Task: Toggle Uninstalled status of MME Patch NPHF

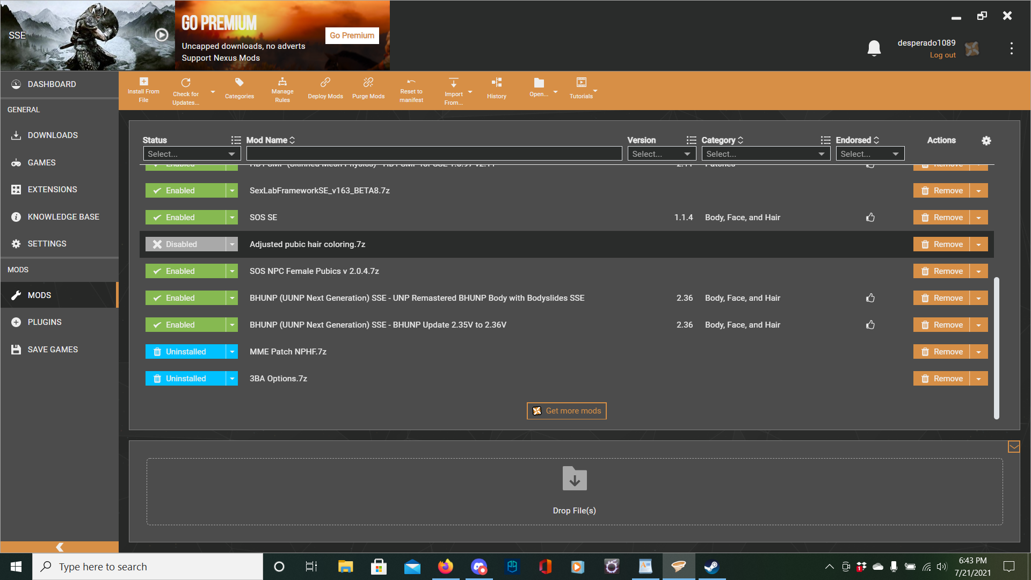Action: pos(185,352)
